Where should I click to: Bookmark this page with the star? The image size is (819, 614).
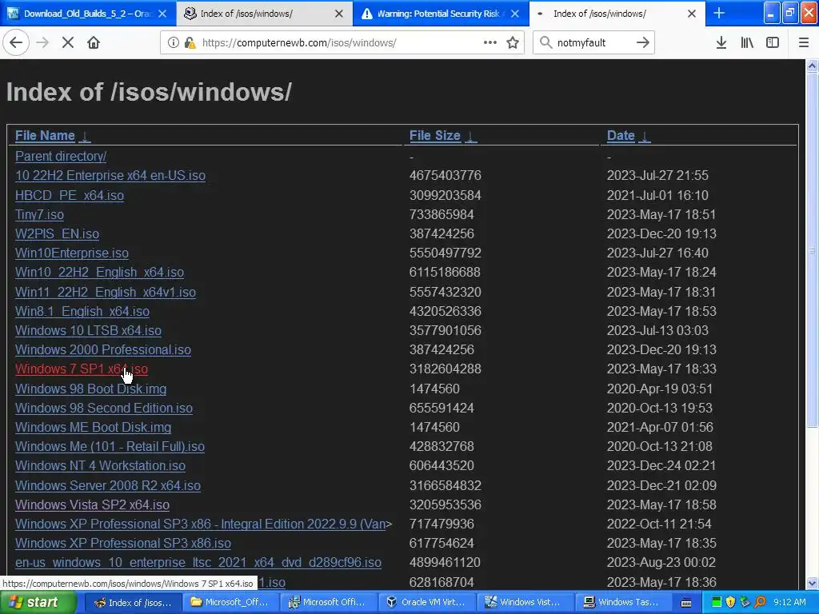tap(513, 42)
